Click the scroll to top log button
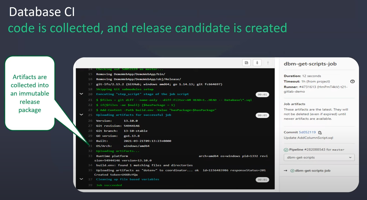The image size is (367, 200). pos(257,63)
